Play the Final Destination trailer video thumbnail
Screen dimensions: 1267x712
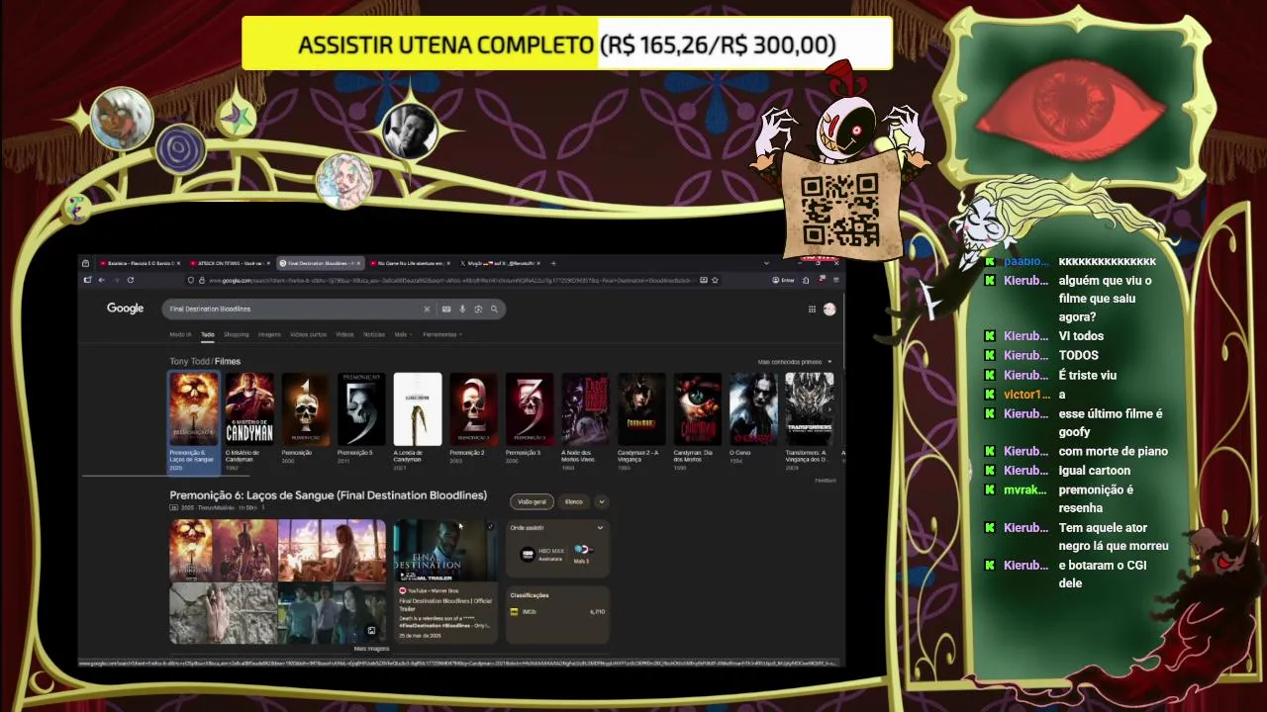(445, 551)
